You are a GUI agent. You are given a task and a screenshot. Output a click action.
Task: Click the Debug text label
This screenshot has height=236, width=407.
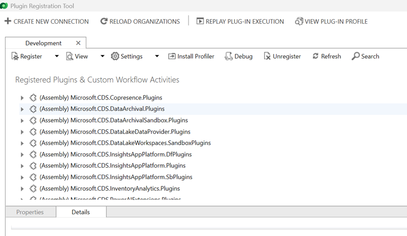[243, 56]
